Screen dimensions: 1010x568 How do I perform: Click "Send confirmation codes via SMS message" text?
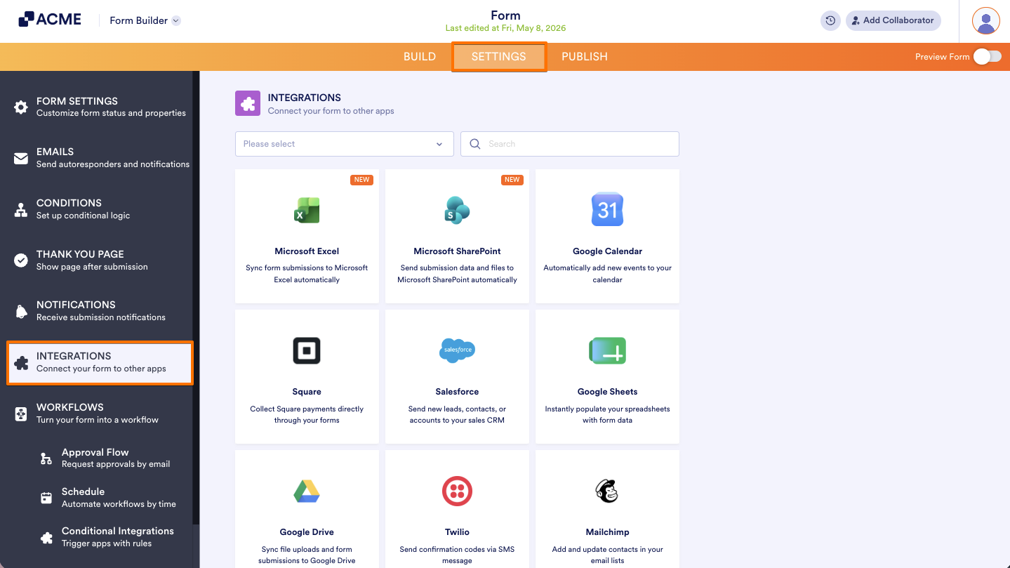[x=457, y=555]
